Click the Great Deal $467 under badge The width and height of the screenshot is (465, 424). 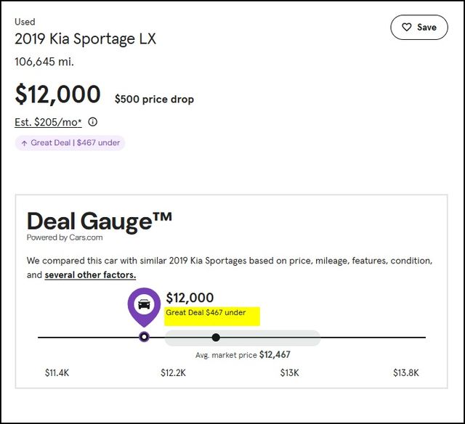(x=70, y=143)
